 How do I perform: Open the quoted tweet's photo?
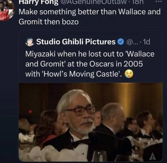tap(90, 122)
